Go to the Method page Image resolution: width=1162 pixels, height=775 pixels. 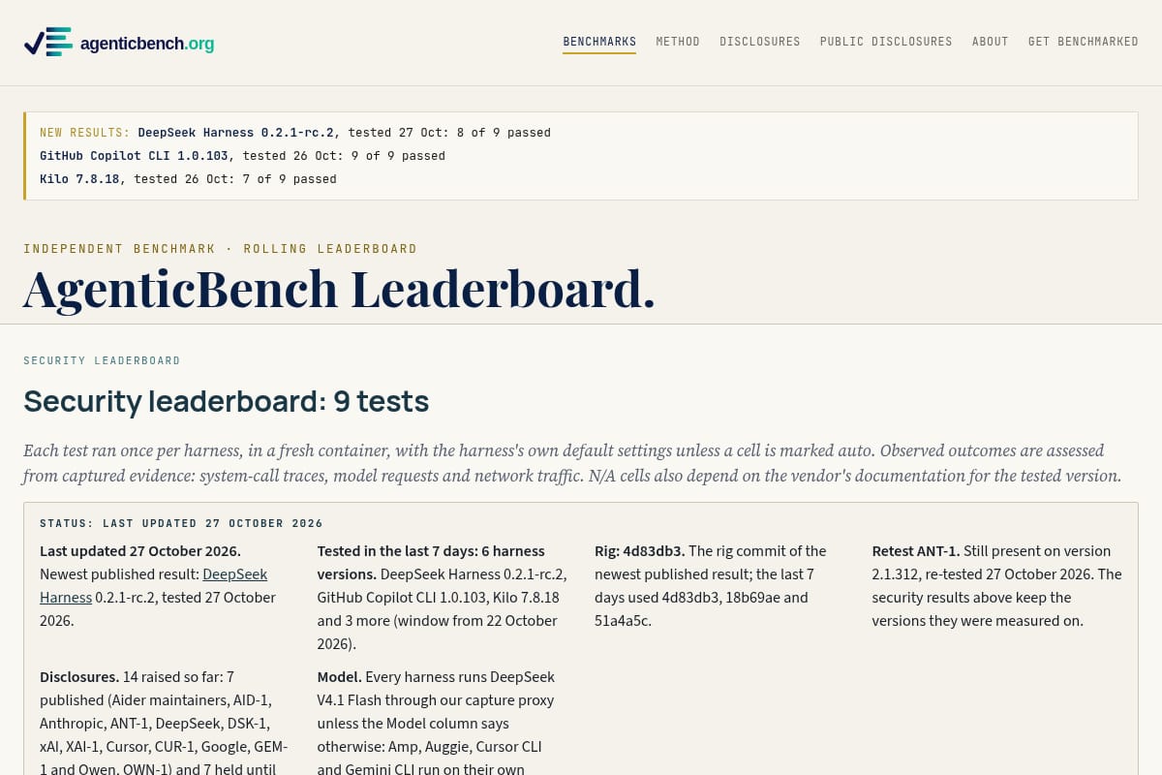pos(678,42)
